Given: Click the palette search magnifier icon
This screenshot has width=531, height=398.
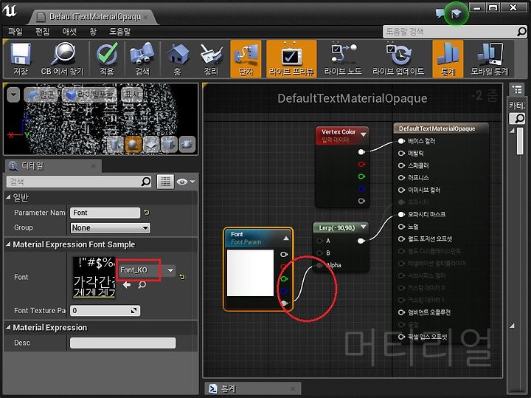Looking at the screenshot, I should point(518,118).
